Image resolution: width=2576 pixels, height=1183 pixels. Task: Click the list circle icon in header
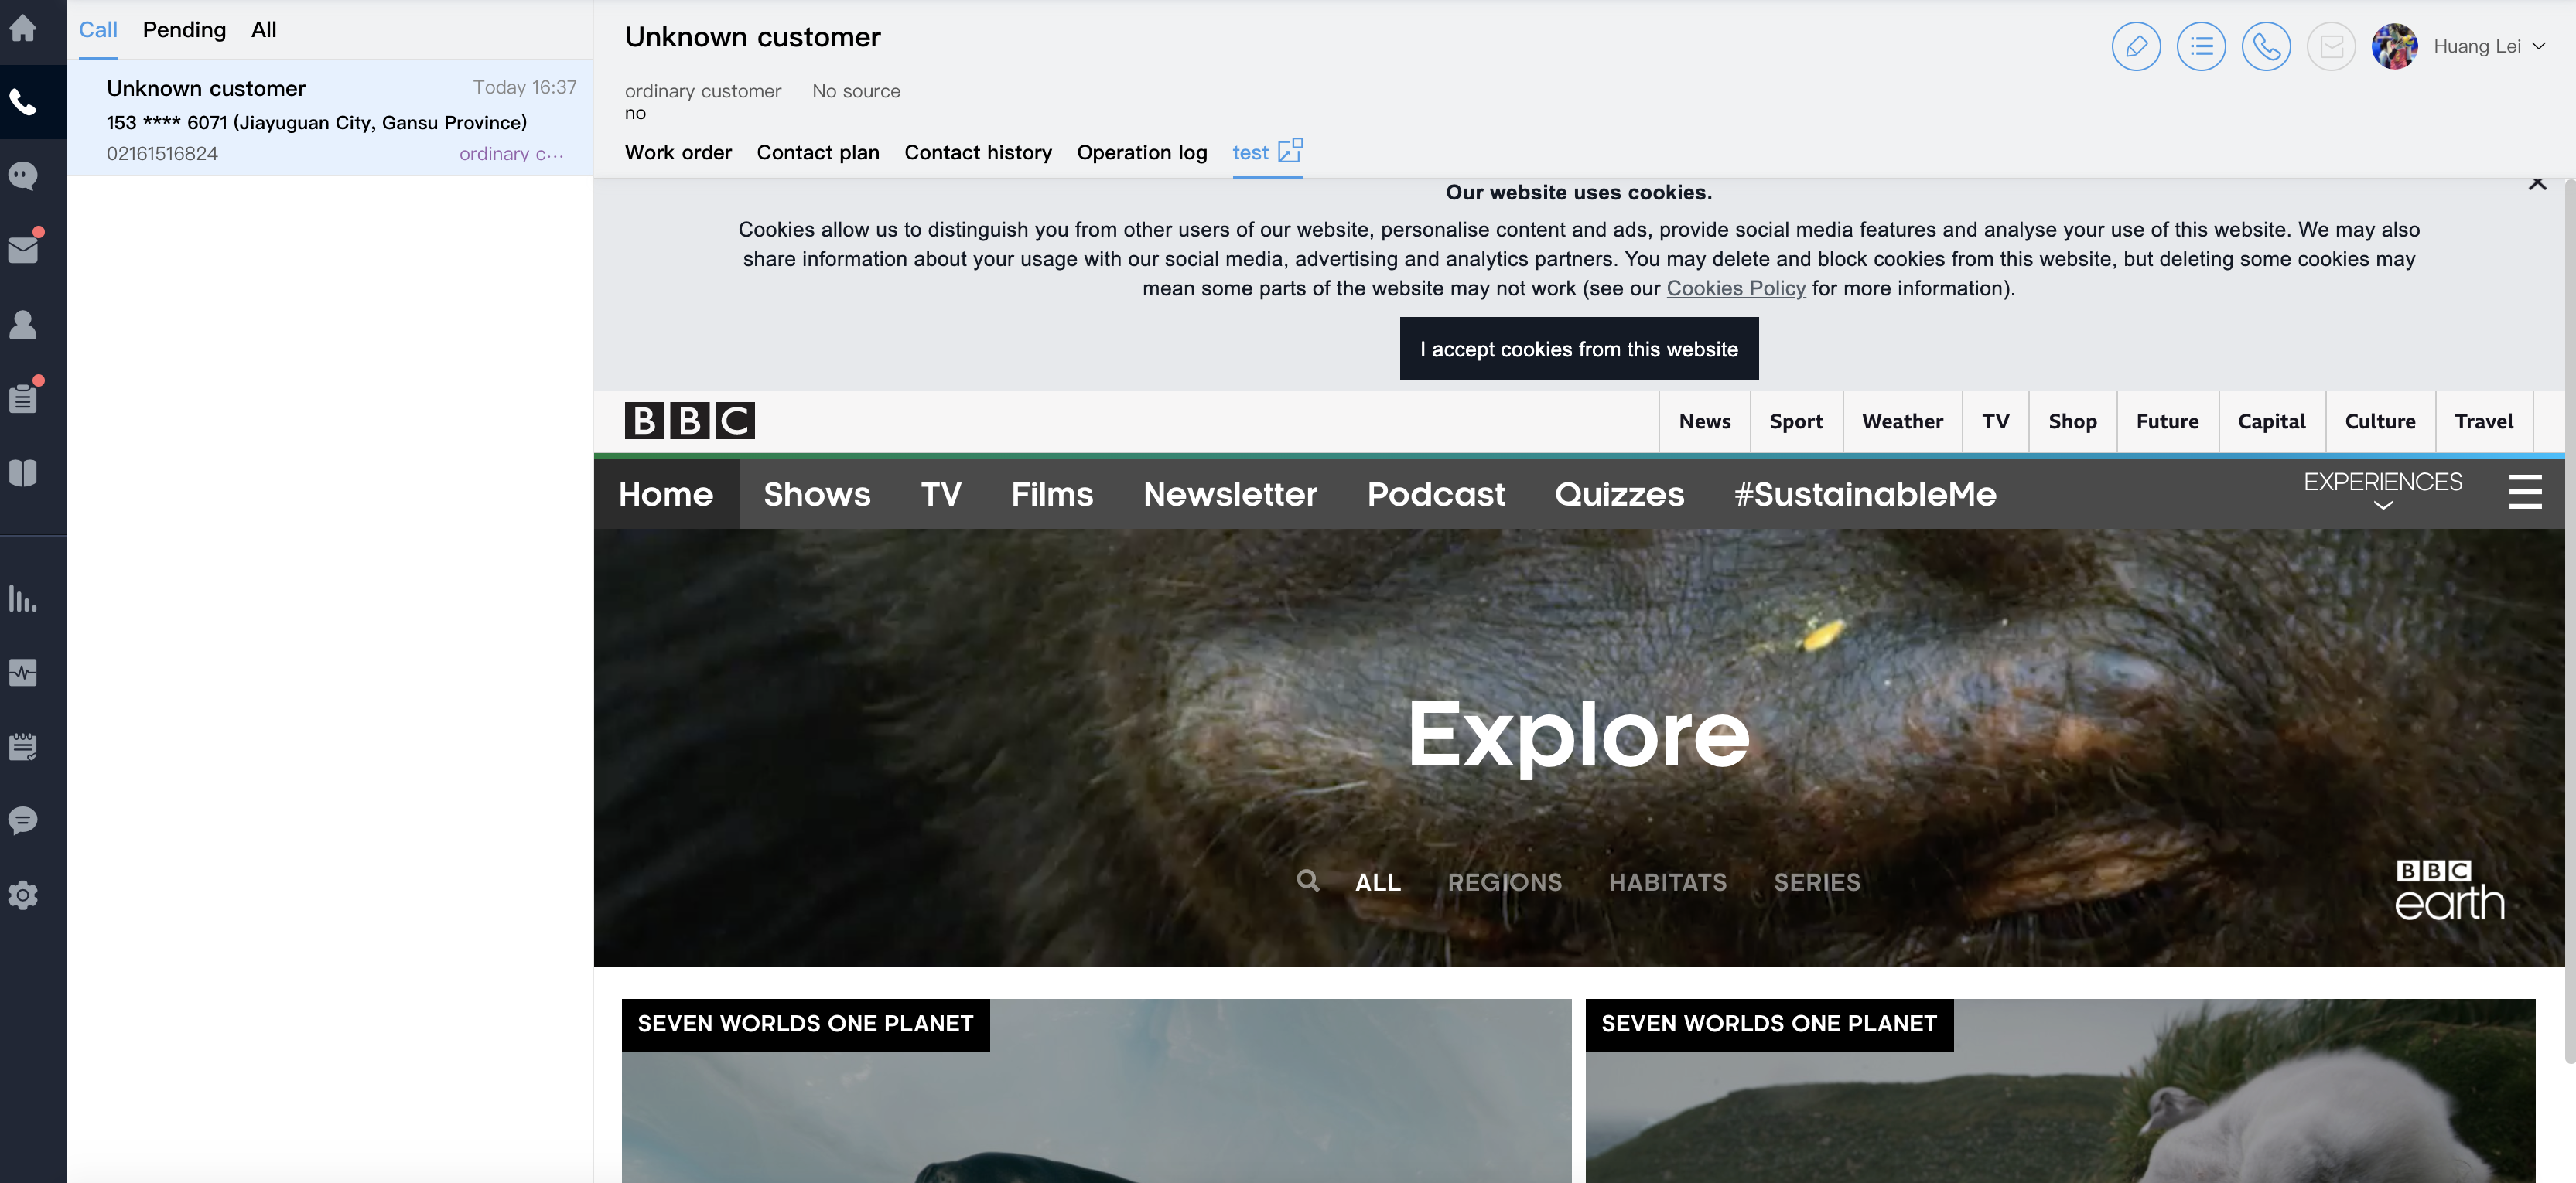[2201, 46]
